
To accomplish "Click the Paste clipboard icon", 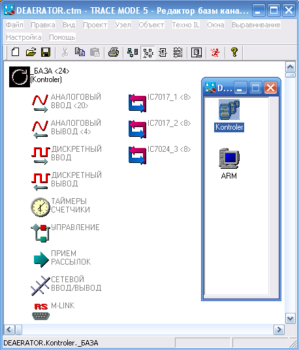I will point(95,52).
